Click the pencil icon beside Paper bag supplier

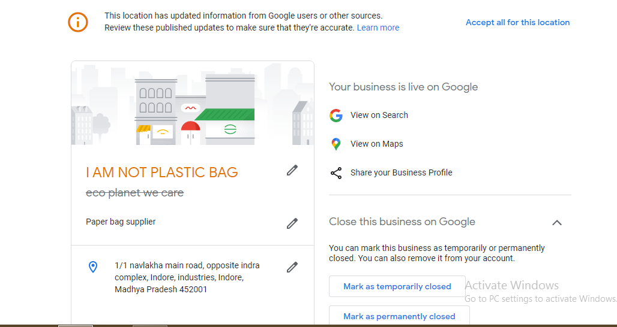pyautogui.click(x=292, y=223)
